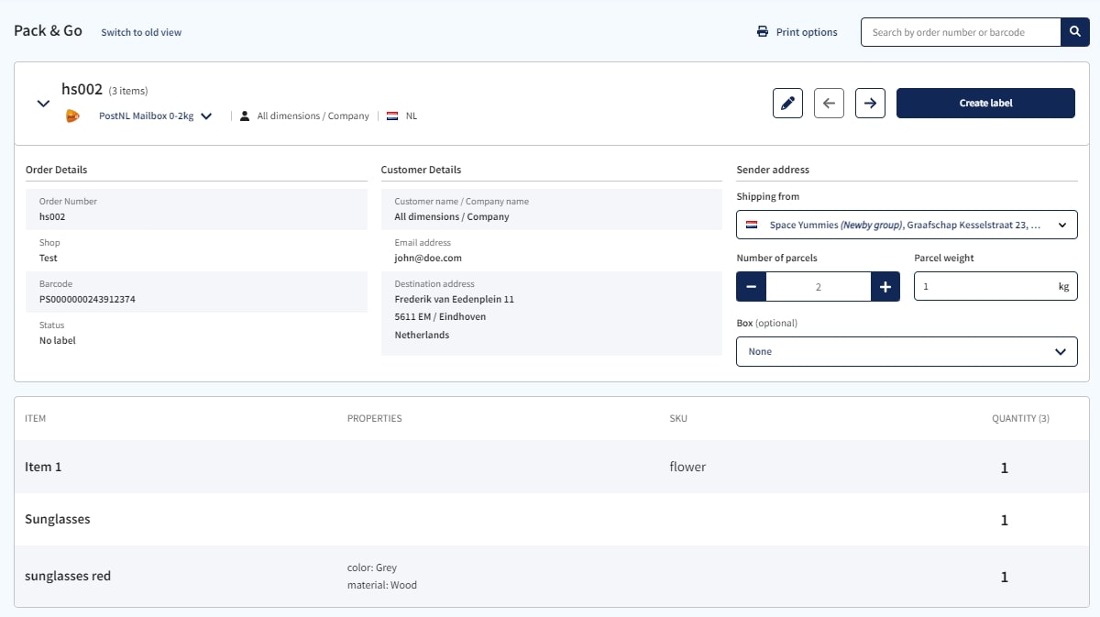1100x617 pixels.
Task: Go to next order with right arrow
Action: 870,104
